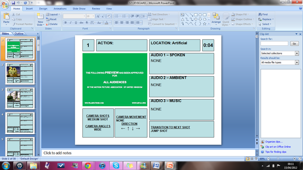303x170 pixels.
Task: Toggle text shadow
Action: tap(87, 23)
